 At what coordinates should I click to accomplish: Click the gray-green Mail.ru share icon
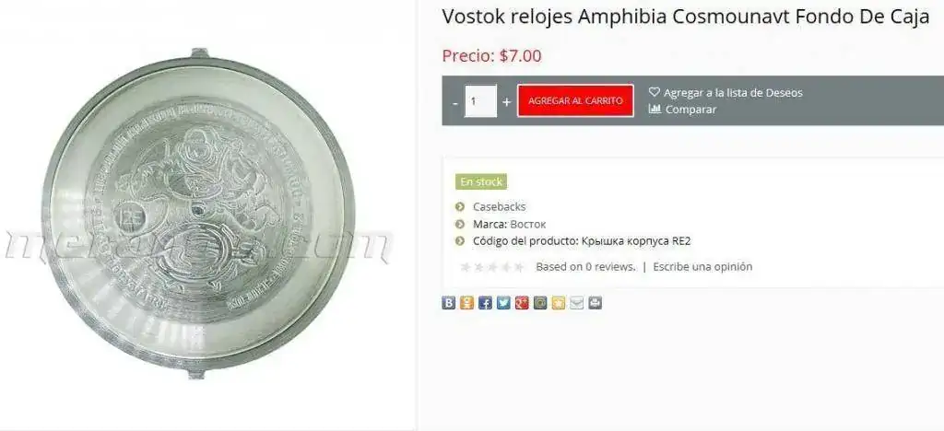[540, 303]
